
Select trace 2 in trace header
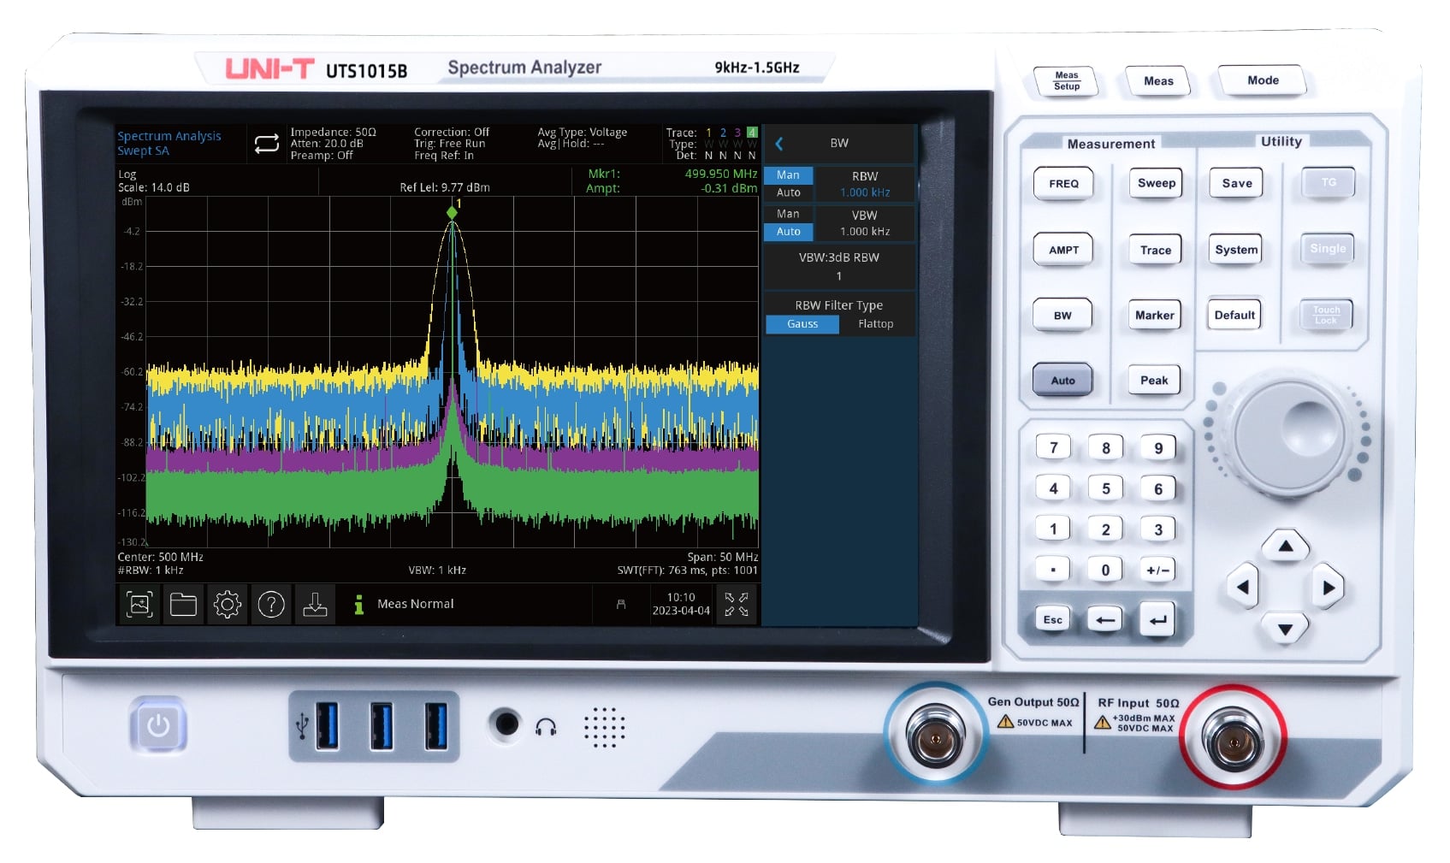click(723, 133)
